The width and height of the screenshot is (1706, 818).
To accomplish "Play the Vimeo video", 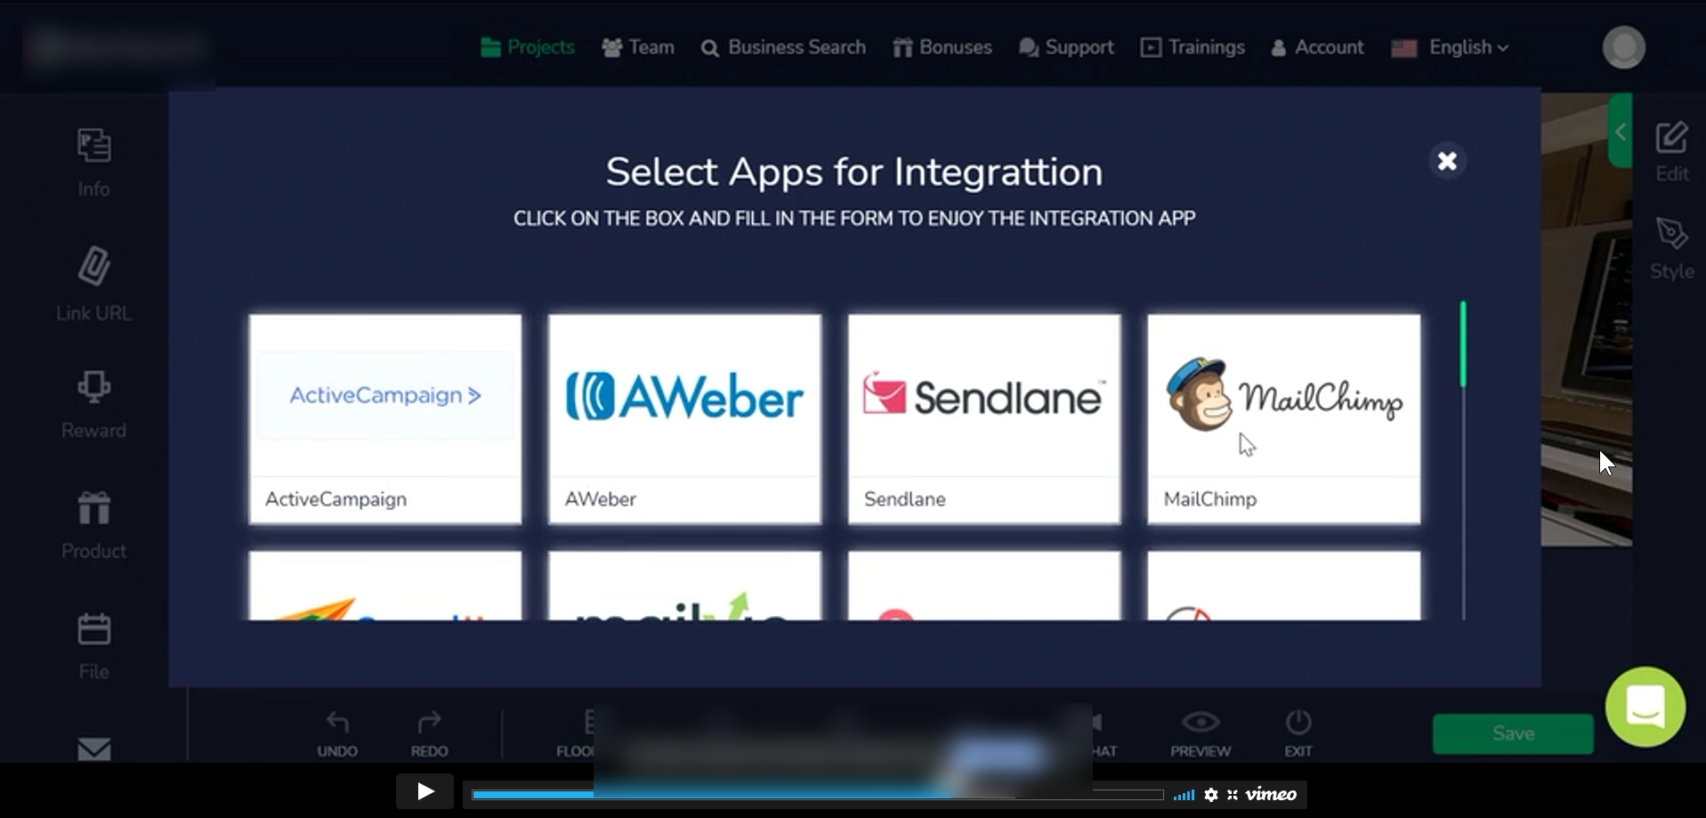I will pos(424,791).
